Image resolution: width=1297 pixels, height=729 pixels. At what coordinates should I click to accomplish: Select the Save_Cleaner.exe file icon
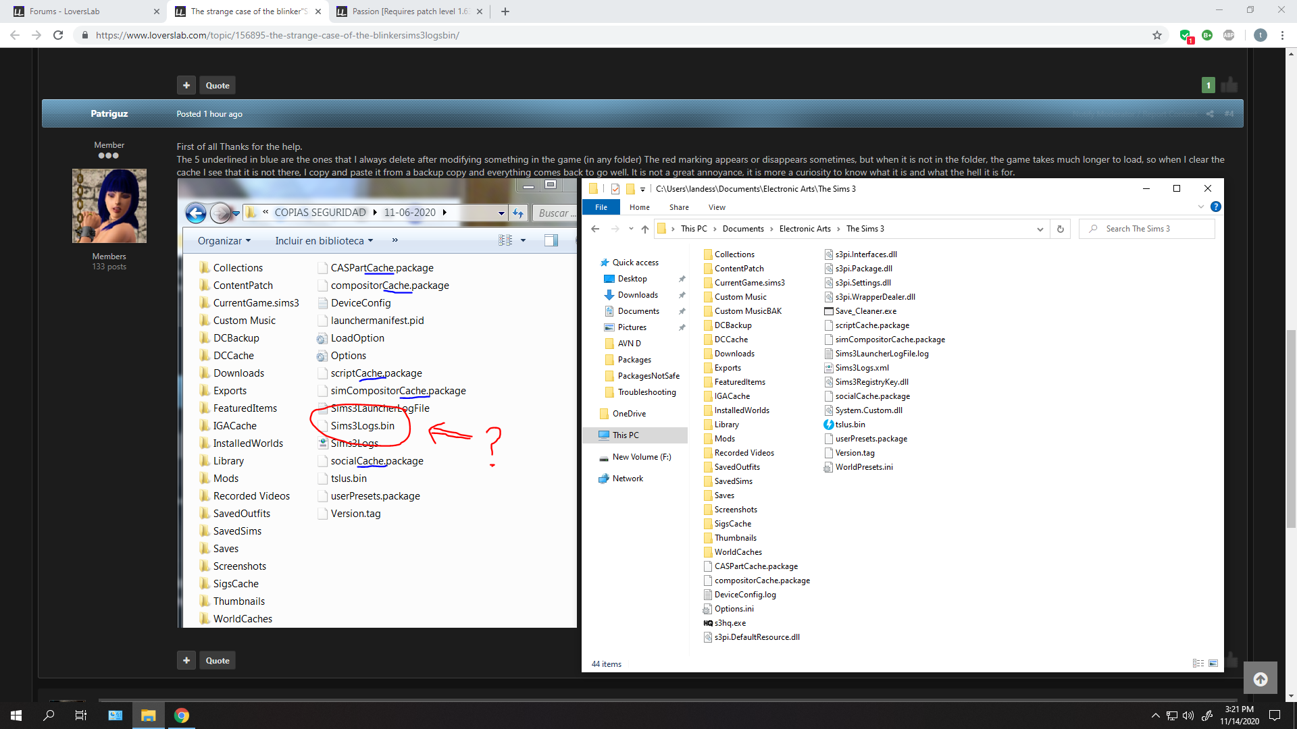pos(829,311)
